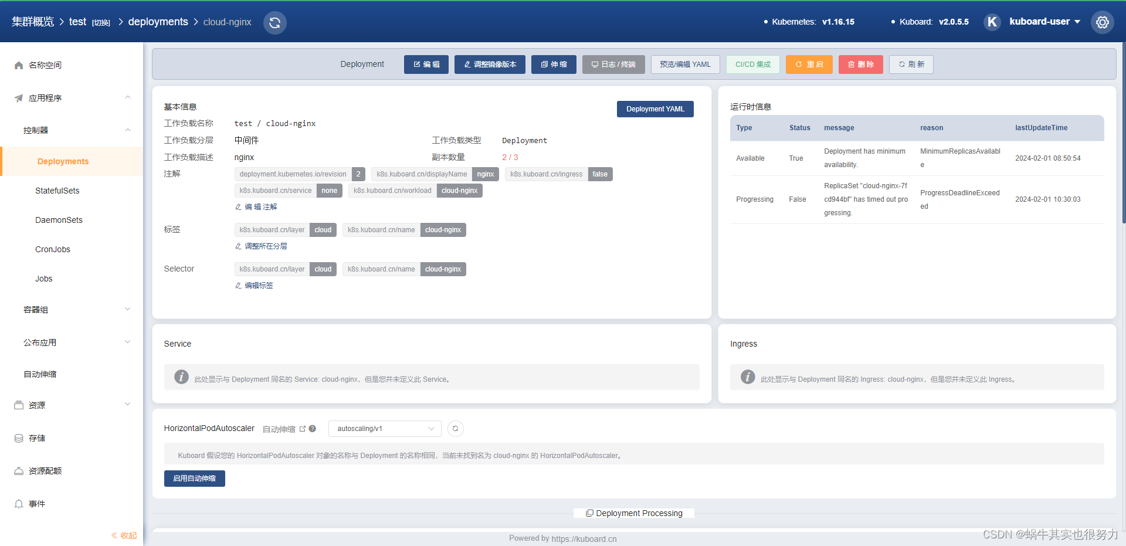Viewport: 1126px width, 546px height.
Task: Open 日志/终端 logs terminal button
Action: click(613, 65)
